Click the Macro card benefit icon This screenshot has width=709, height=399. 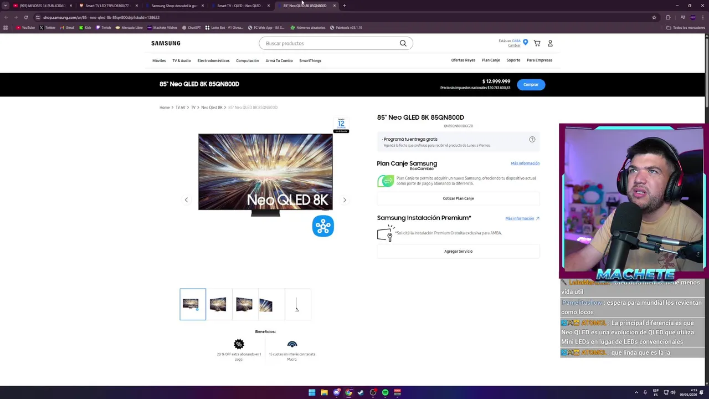[x=292, y=344]
